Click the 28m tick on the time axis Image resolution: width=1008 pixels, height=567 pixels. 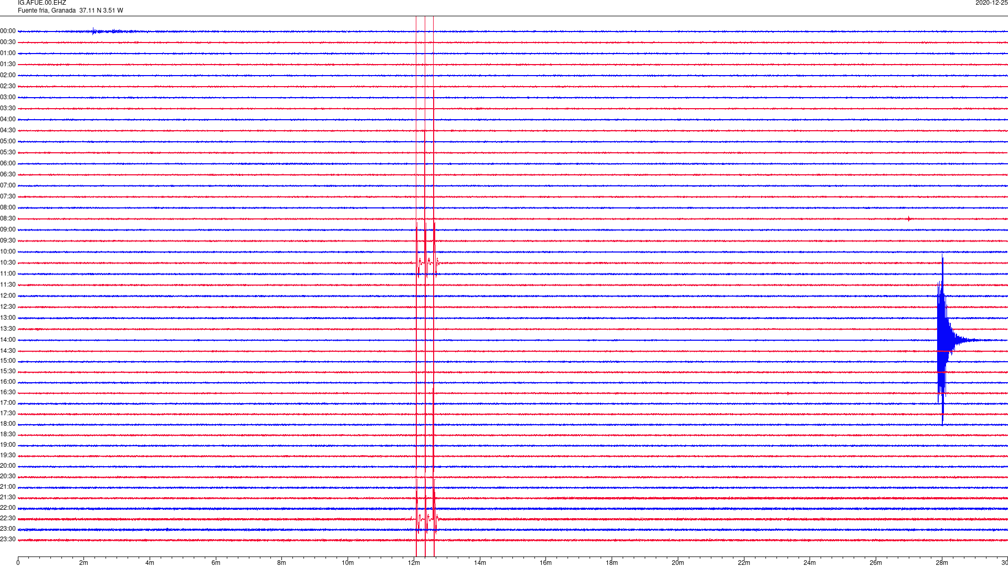tap(942, 563)
